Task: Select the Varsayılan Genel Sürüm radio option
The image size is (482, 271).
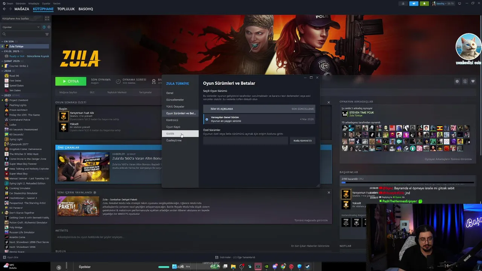Action: tap(207, 119)
